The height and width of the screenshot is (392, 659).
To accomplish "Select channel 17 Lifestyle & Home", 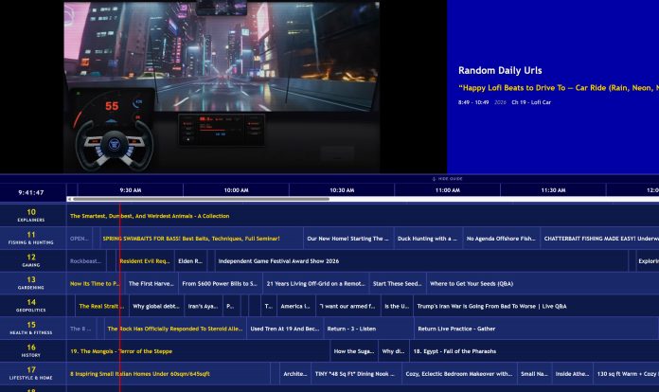I will click(31, 373).
